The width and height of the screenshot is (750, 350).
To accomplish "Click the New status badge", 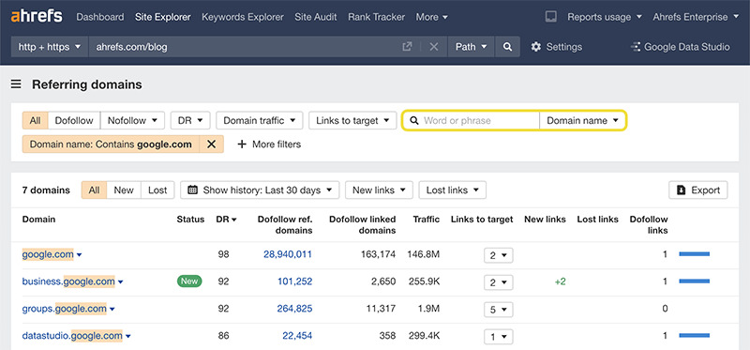I will pos(189,282).
